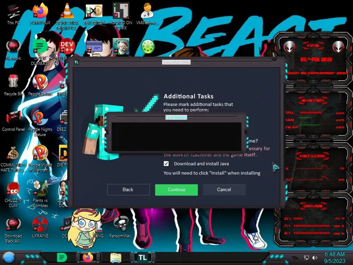Open Firefox from the taskbar
The height and width of the screenshot is (265, 353).
[88, 257]
